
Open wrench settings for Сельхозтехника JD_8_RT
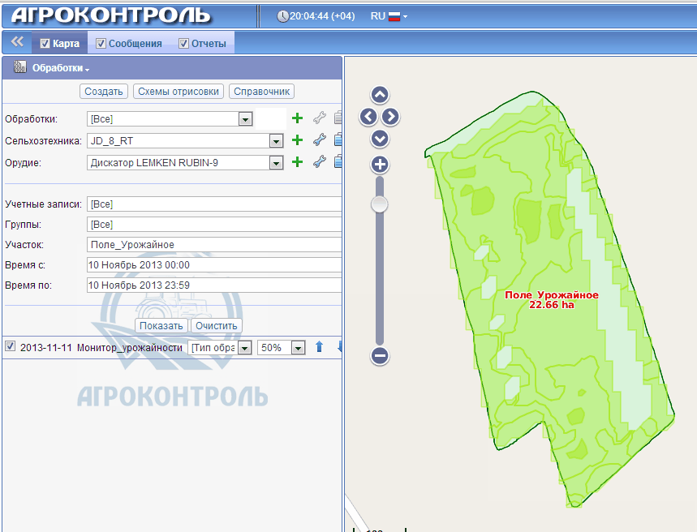(319, 140)
